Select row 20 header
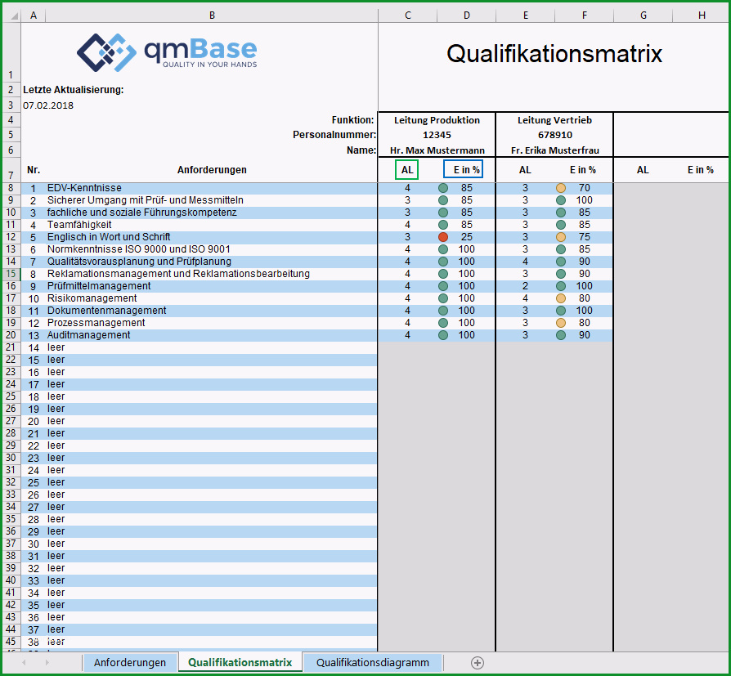Viewport: 731px width, 676px height. 11,335
